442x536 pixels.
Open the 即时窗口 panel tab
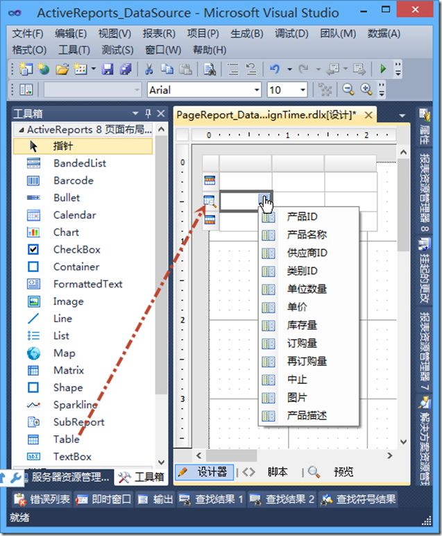[x=104, y=500]
